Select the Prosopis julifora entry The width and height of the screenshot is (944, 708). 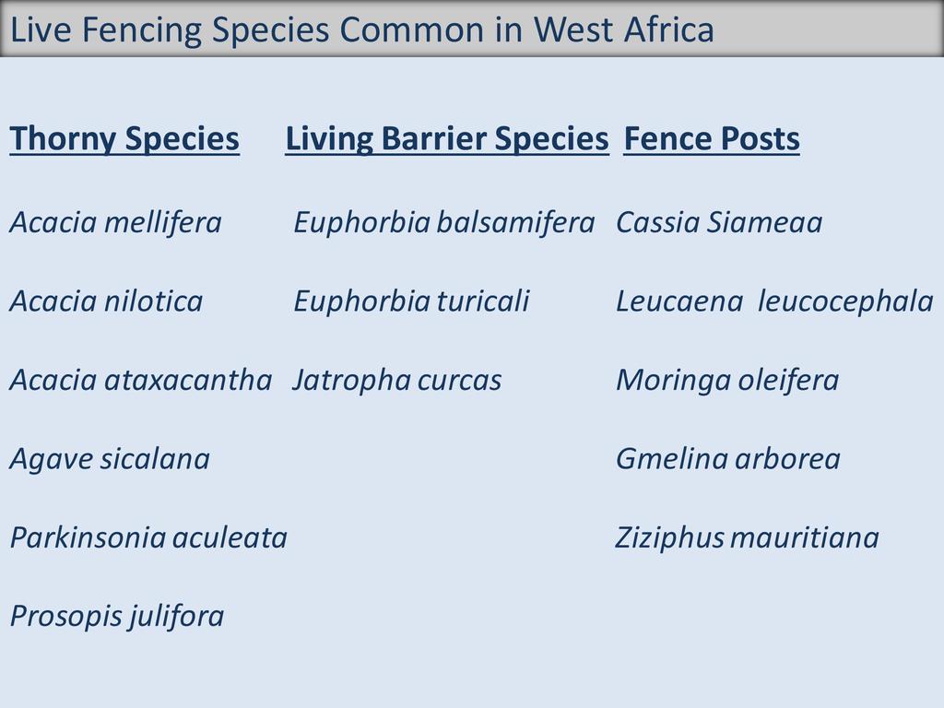tap(117, 616)
